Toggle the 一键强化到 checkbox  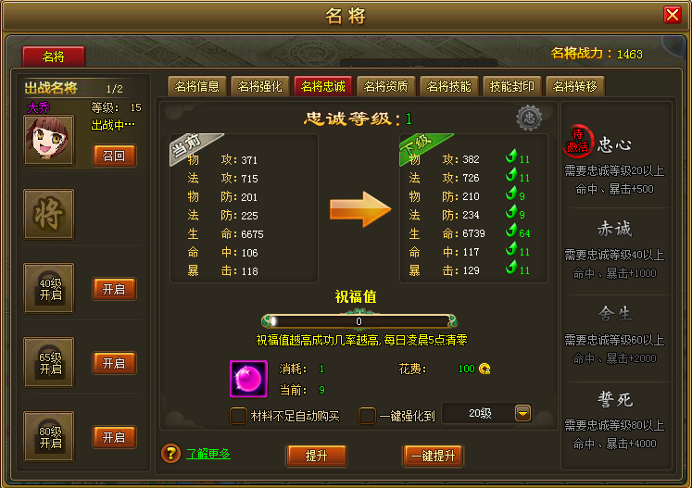(367, 416)
